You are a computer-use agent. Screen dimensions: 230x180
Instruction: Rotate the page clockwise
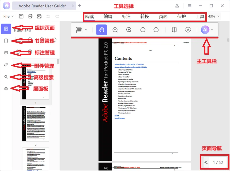156,30
